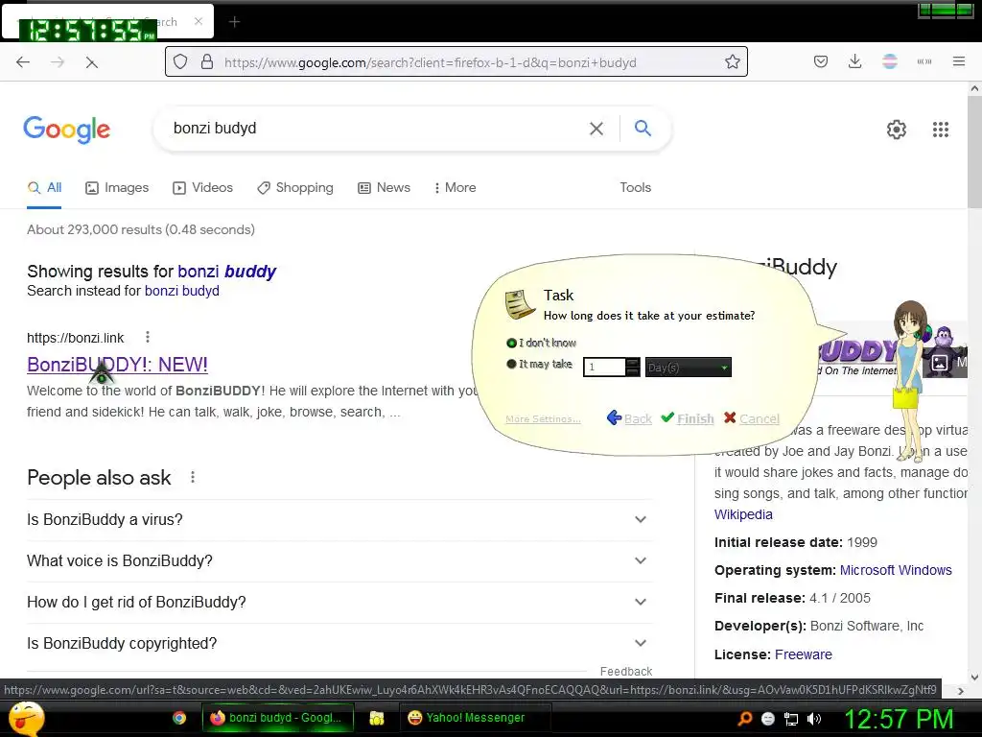
Task: Click Finish in the Task bubble
Action: click(x=688, y=418)
